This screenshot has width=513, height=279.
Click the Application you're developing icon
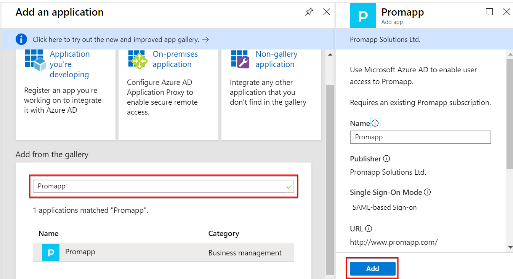pyautogui.click(x=35, y=60)
